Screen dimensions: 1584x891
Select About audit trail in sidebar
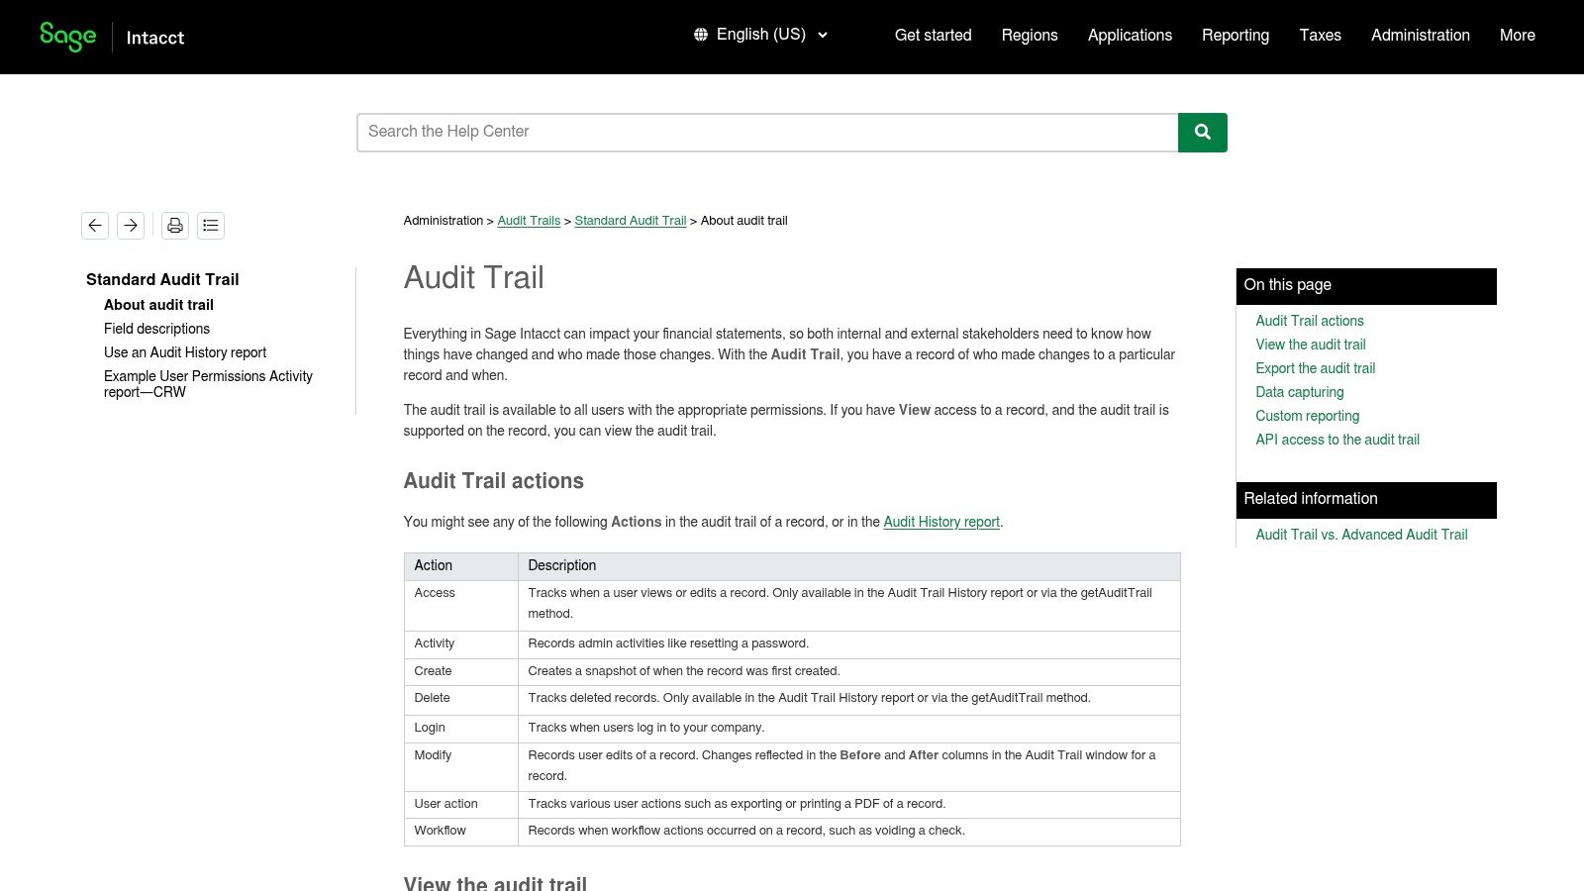point(158,305)
